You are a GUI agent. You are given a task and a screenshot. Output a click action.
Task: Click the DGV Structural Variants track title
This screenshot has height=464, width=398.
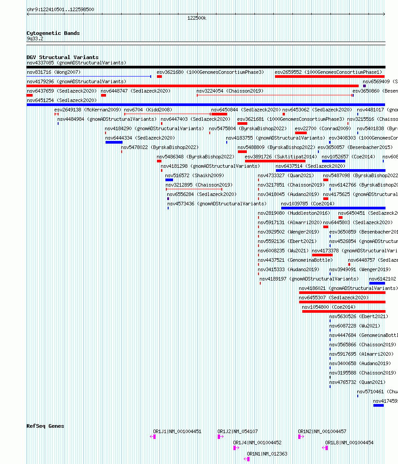click(x=63, y=57)
